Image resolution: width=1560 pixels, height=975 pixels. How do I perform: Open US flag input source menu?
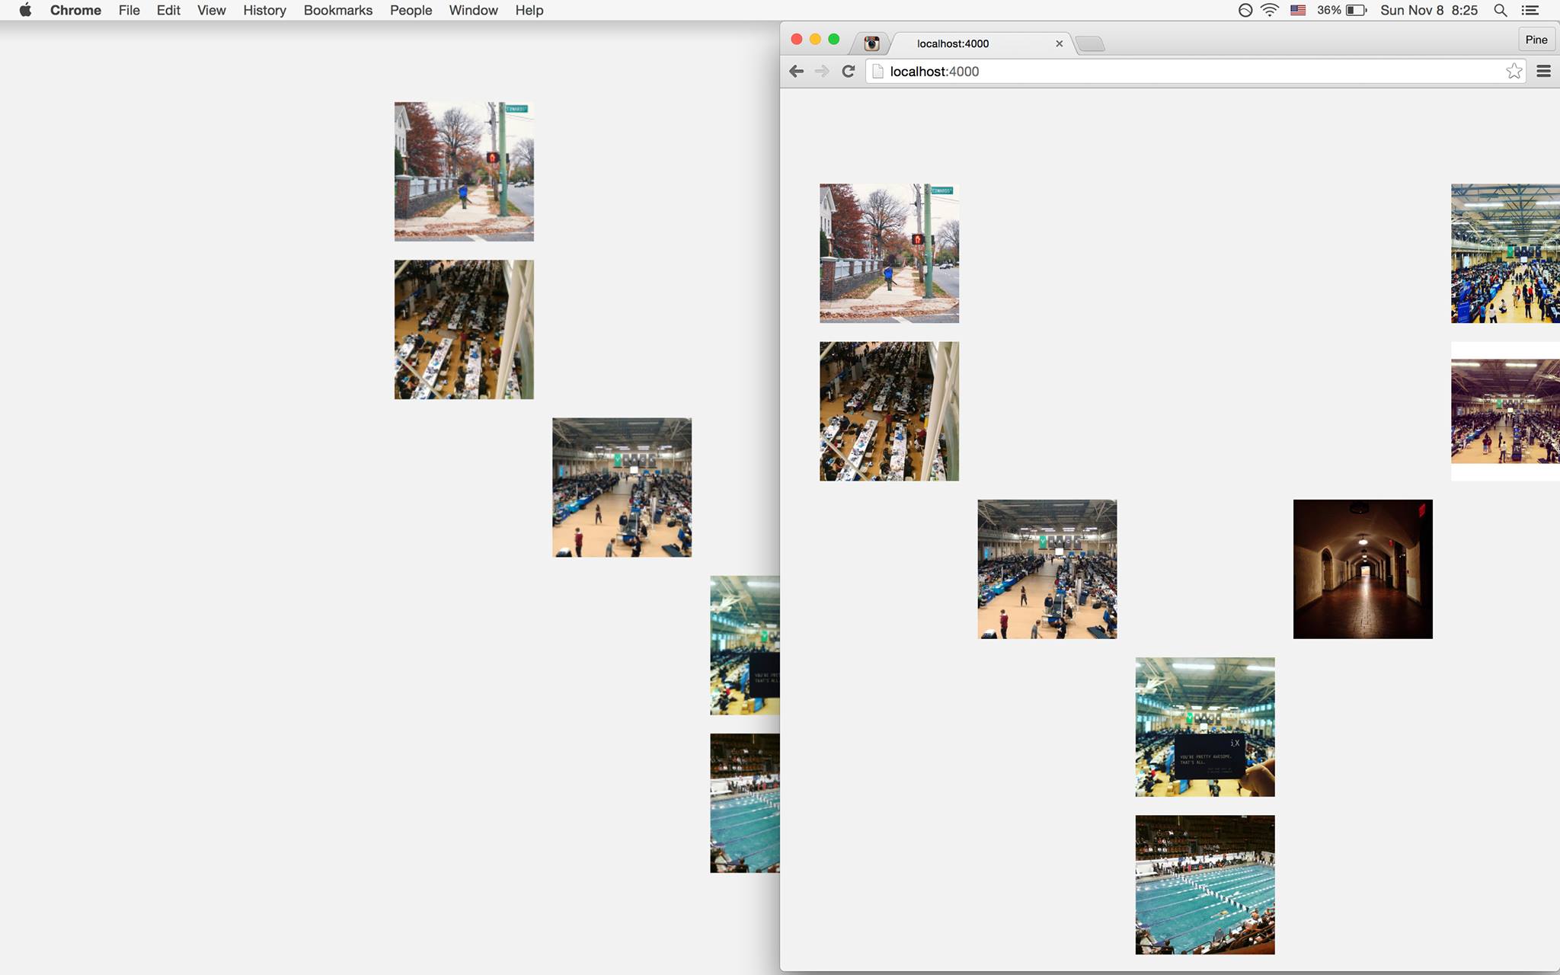coord(1298,10)
